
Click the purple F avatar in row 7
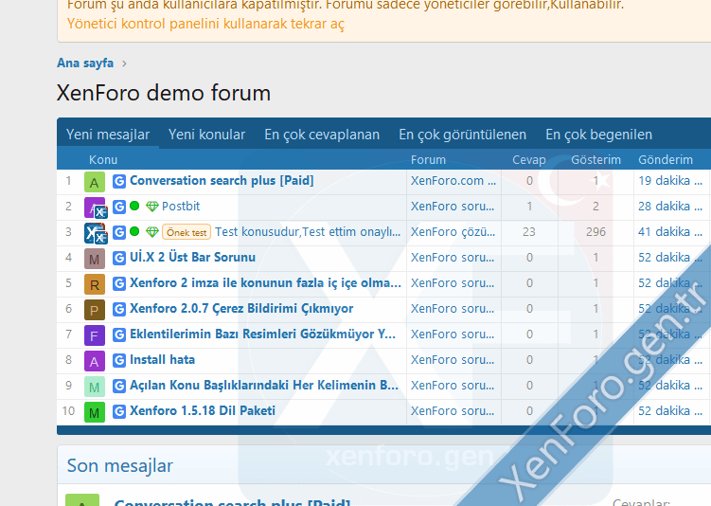[x=95, y=335]
